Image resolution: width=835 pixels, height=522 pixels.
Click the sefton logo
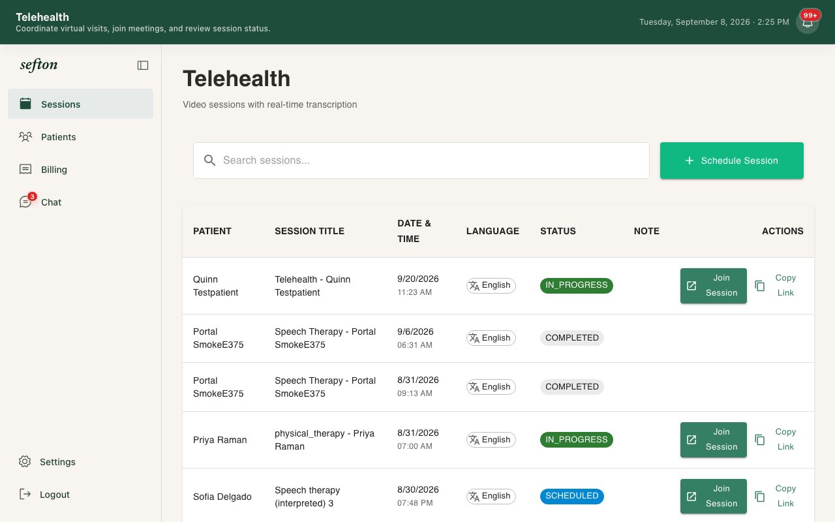[38, 65]
